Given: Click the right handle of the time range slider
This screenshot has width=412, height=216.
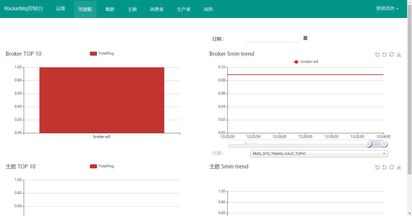Looking at the screenshot, I should pyautogui.click(x=385, y=144).
